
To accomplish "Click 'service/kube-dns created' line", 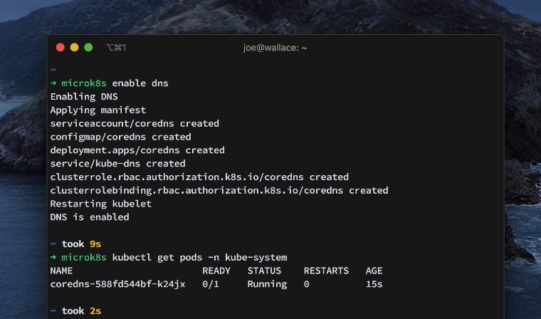I will click(x=117, y=164).
